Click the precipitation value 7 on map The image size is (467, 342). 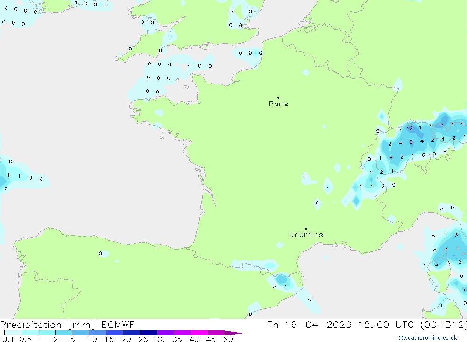click(x=441, y=126)
